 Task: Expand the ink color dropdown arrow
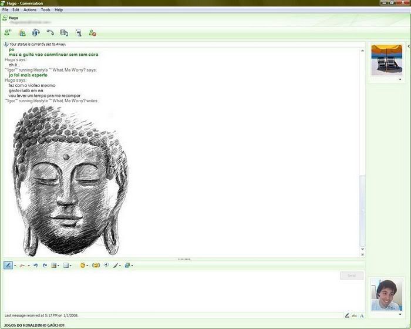click(120, 266)
